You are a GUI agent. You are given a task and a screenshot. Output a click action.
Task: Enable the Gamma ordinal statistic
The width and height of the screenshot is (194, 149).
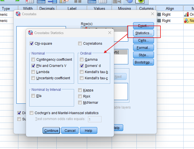[81, 60]
